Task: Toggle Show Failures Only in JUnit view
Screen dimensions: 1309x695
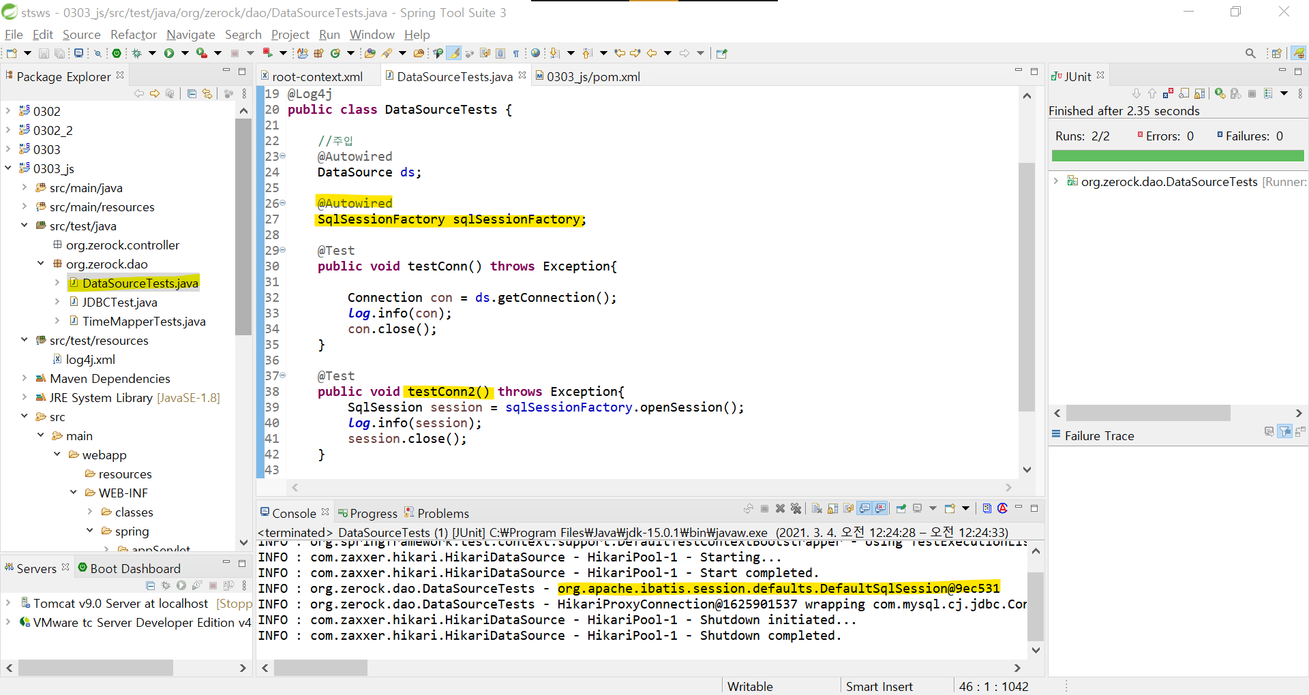Action: click(1168, 93)
